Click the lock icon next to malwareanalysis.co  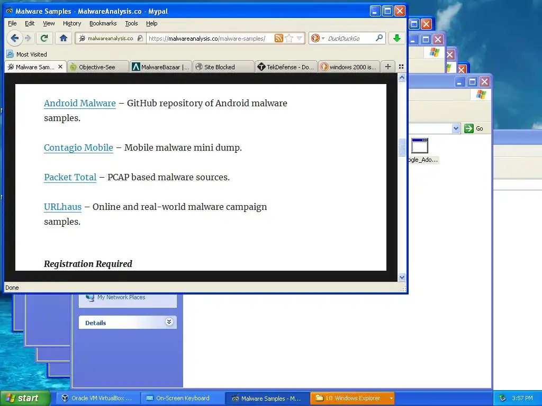[140, 38]
